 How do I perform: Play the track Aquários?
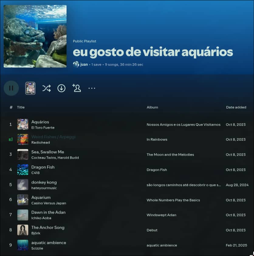click(x=40, y=122)
